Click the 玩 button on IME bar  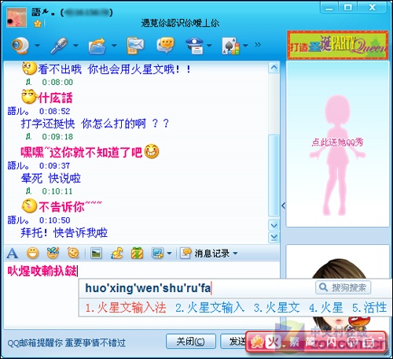click(x=369, y=342)
